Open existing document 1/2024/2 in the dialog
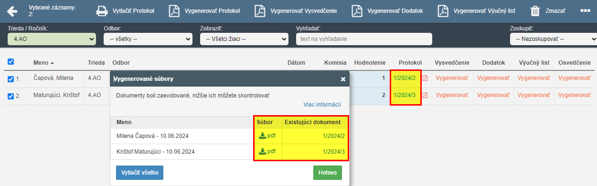Screen dimensions: 597x186 333,136
